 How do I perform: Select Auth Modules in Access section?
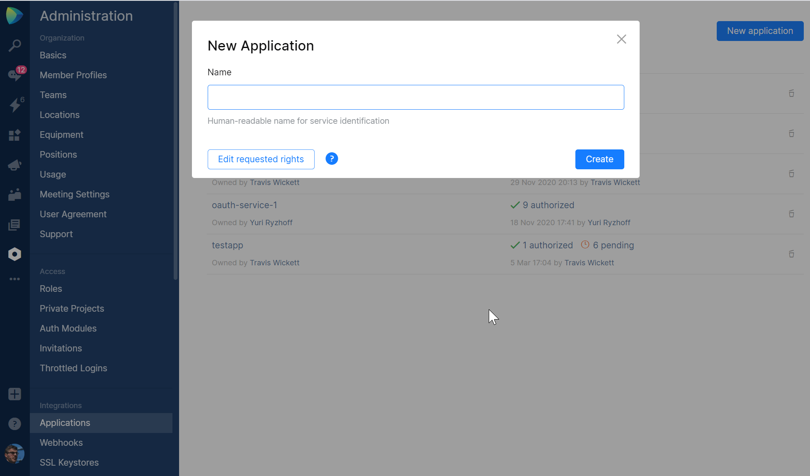click(x=68, y=328)
